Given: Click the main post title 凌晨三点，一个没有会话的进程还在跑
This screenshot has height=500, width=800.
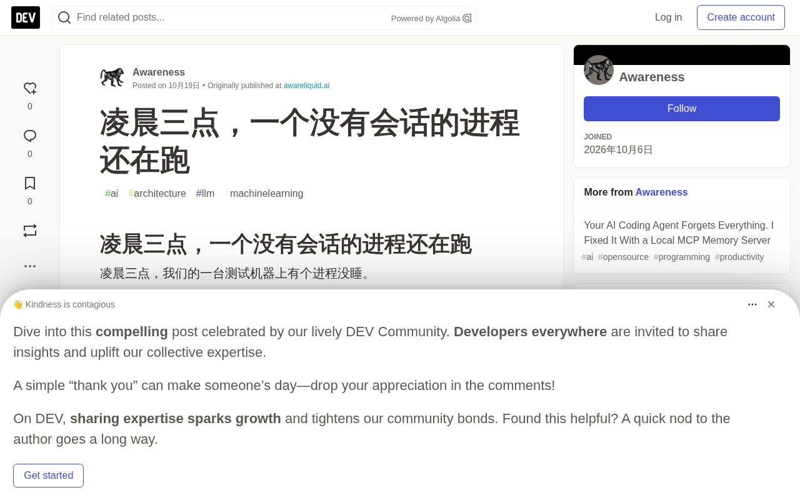Looking at the screenshot, I should click(x=309, y=142).
